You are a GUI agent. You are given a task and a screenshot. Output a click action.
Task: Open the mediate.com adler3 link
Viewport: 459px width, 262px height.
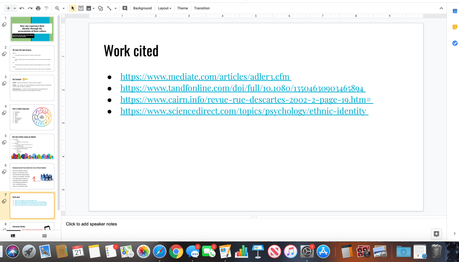[x=206, y=76]
